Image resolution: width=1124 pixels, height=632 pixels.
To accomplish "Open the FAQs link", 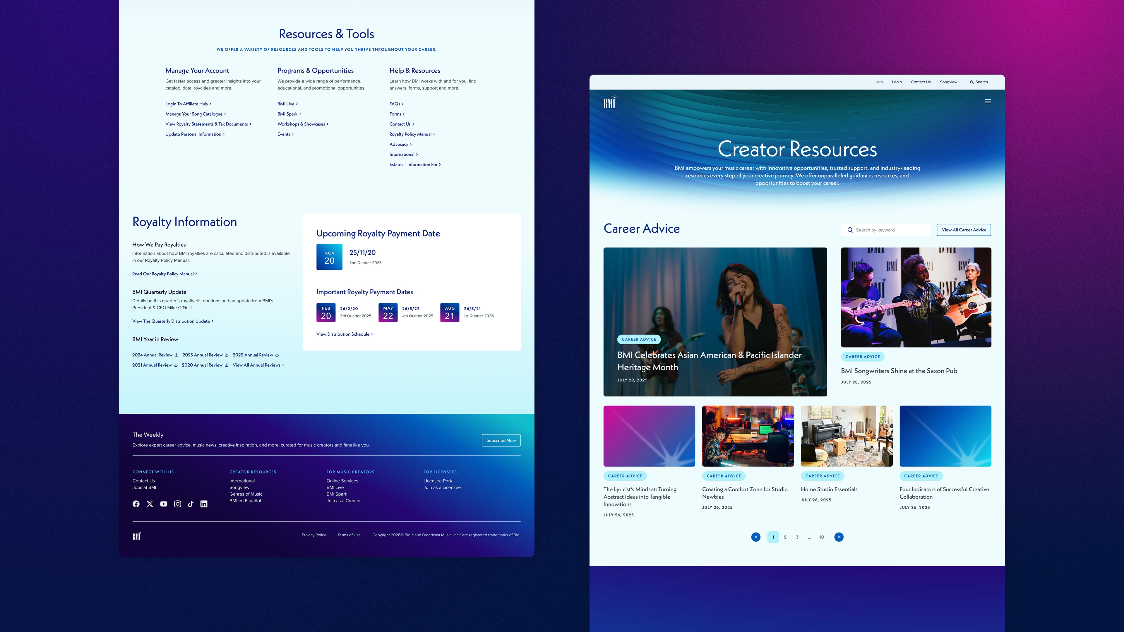I will pyautogui.click(x=396, y=104).
